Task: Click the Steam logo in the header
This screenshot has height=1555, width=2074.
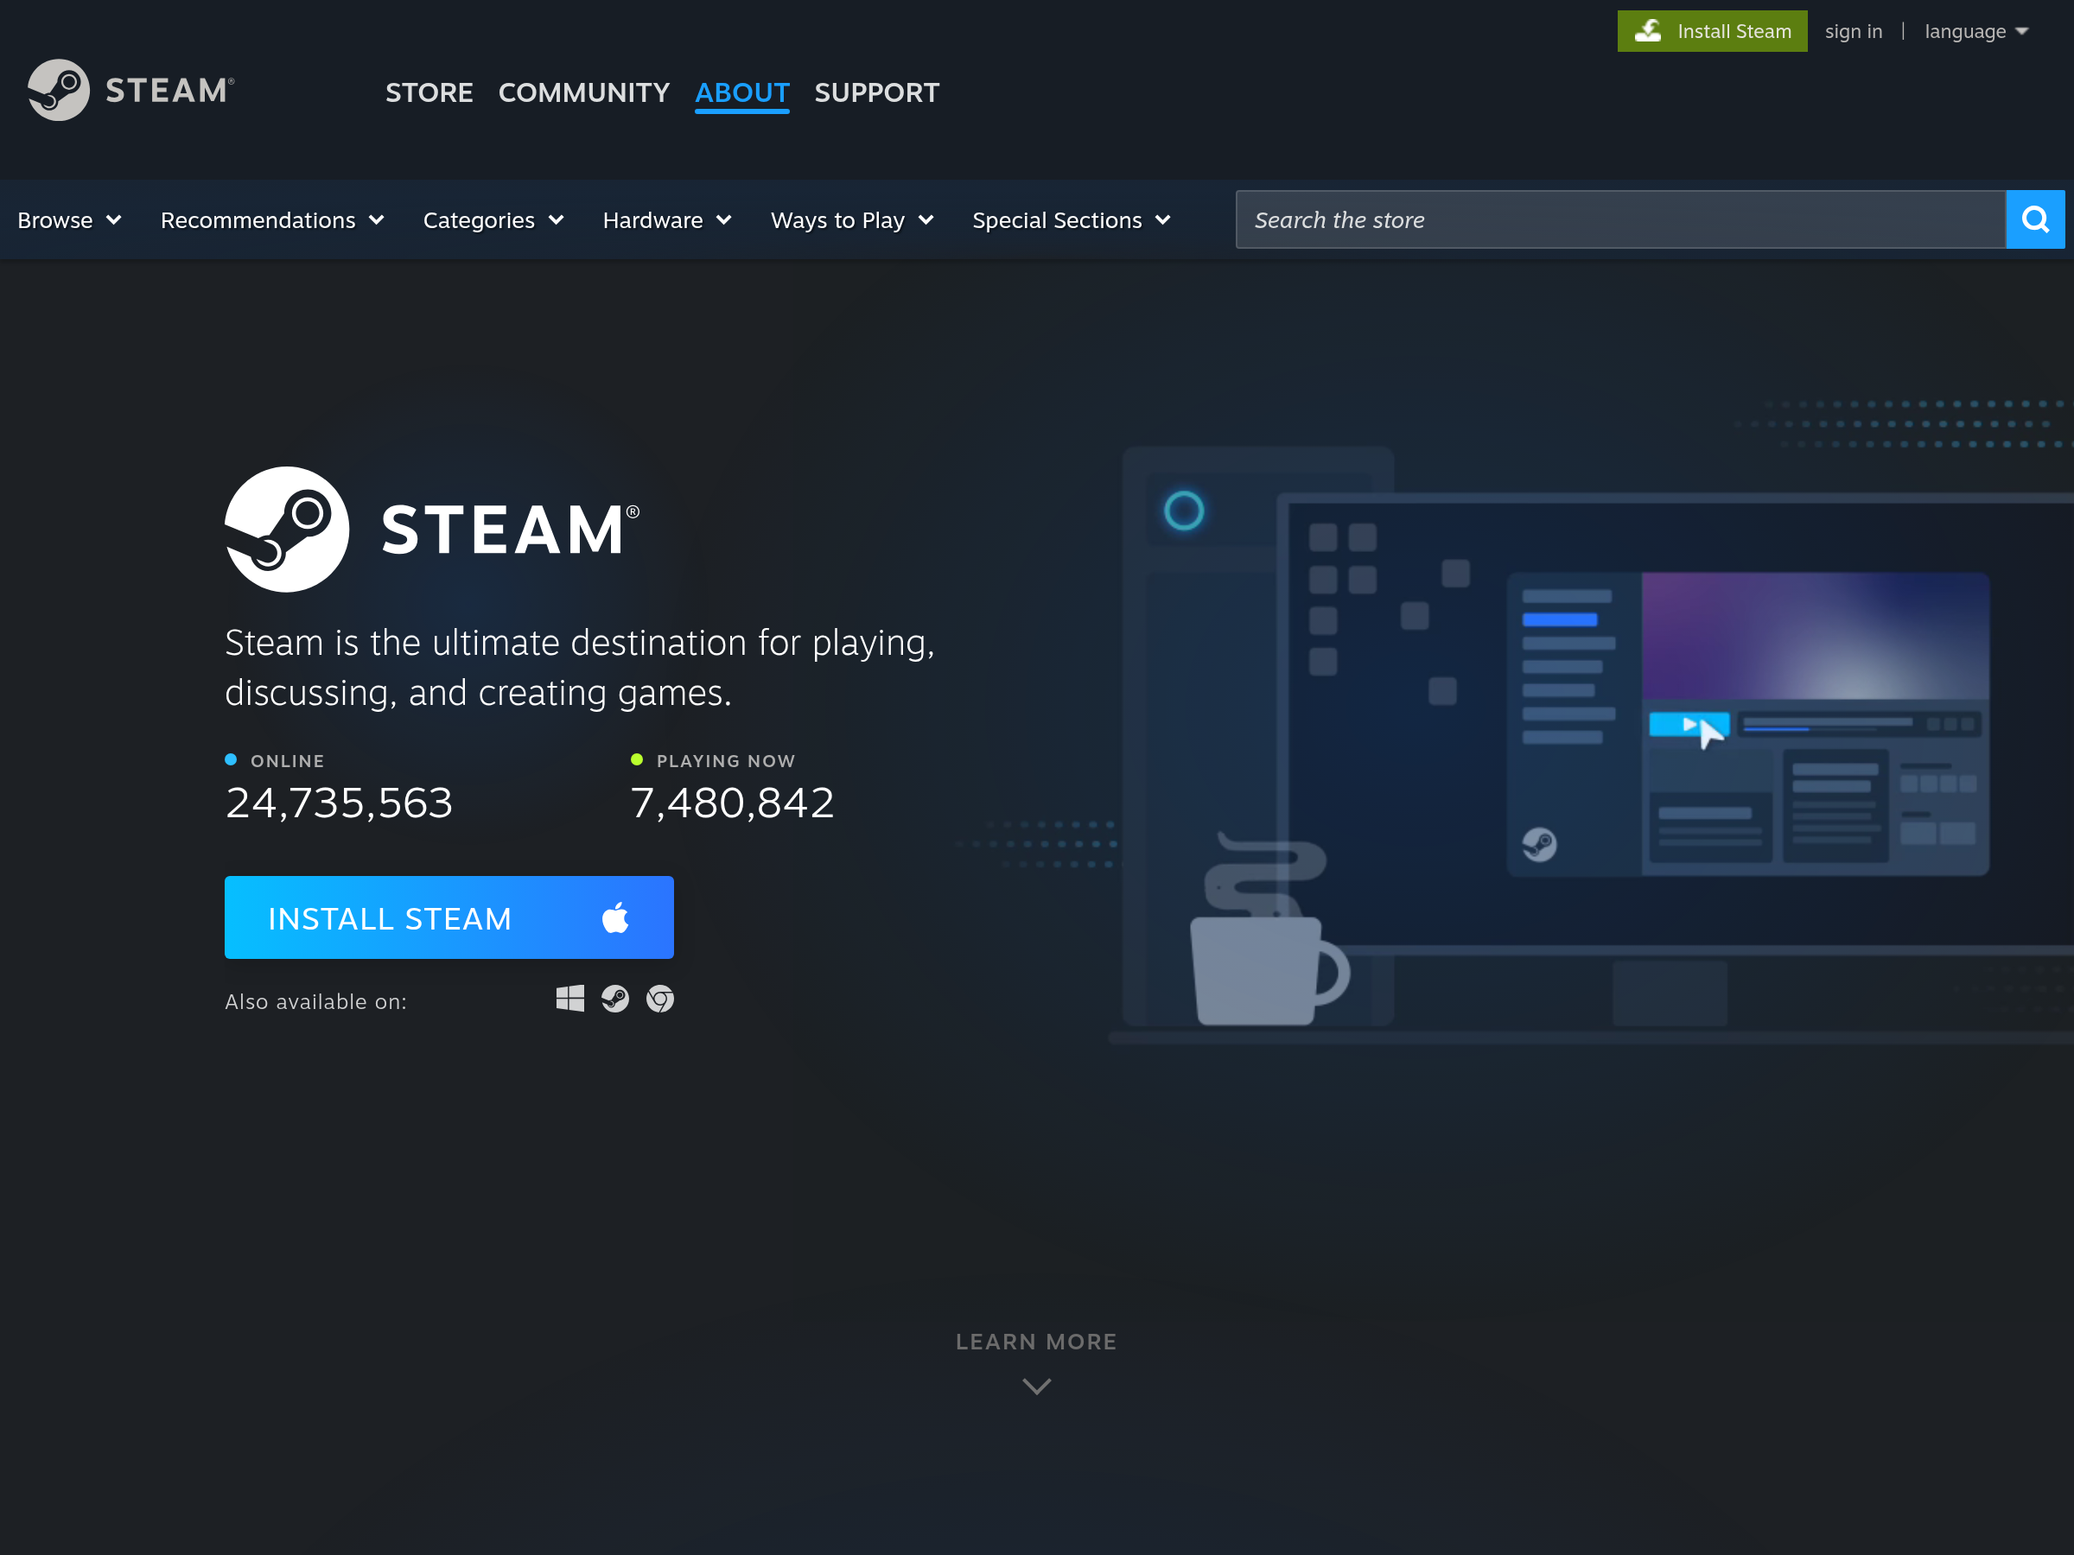Action: [131, 90]
